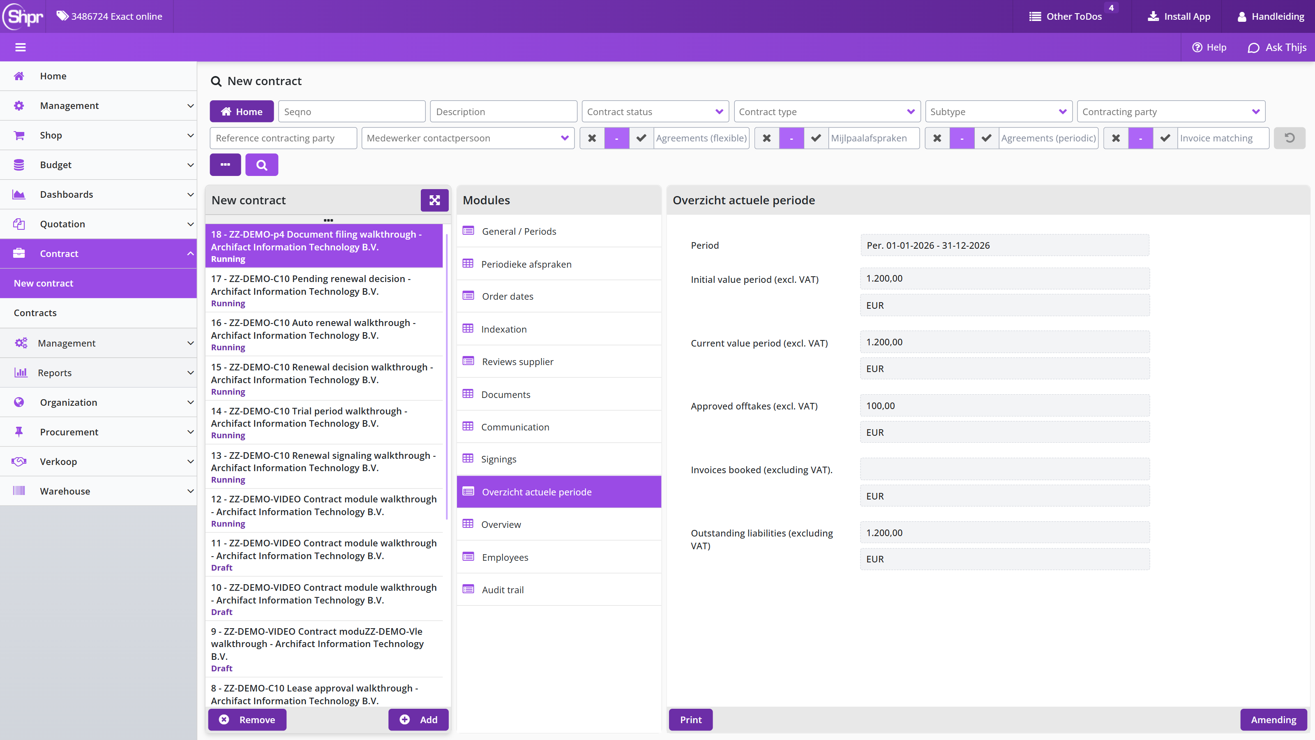Click the reset filters undo icon
The width and height of the screenshot is (1315, 740).
[1290, 138]
